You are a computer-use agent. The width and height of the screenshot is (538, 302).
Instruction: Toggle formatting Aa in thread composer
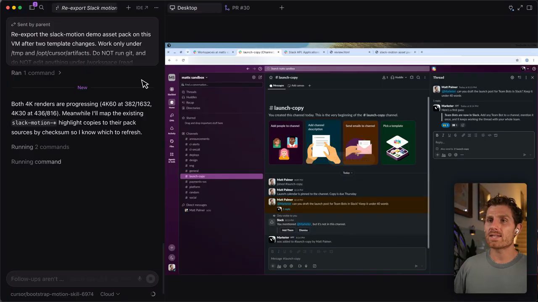(x=443, y=155)
